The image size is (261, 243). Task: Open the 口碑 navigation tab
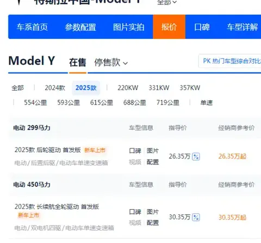[202, 27]
